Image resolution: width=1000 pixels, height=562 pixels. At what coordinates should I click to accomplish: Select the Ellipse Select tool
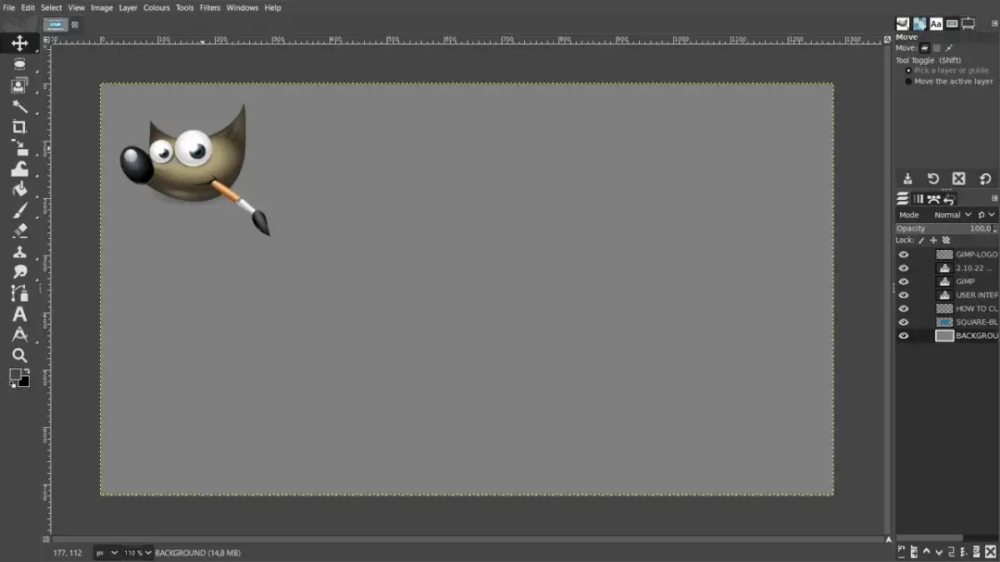[19, 64]
